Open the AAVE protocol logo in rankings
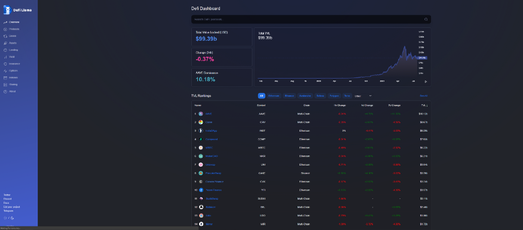Screen dimensions: 523x230 [201, 114]
